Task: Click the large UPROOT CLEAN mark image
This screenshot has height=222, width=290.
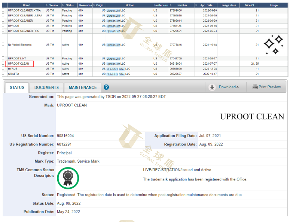Action: pyautogui.click(x=252, y=117)
